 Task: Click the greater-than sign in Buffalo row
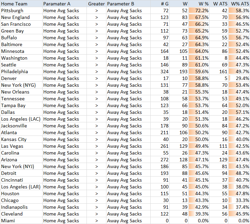coord(97,38)
